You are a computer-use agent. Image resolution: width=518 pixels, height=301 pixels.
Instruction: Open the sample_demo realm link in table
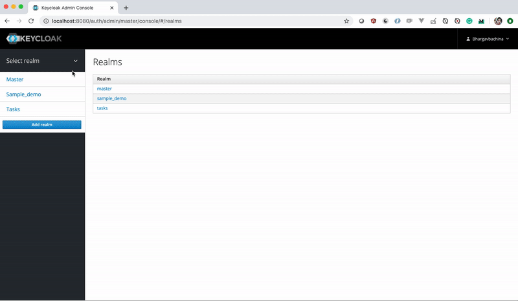[x=111, y=98]
